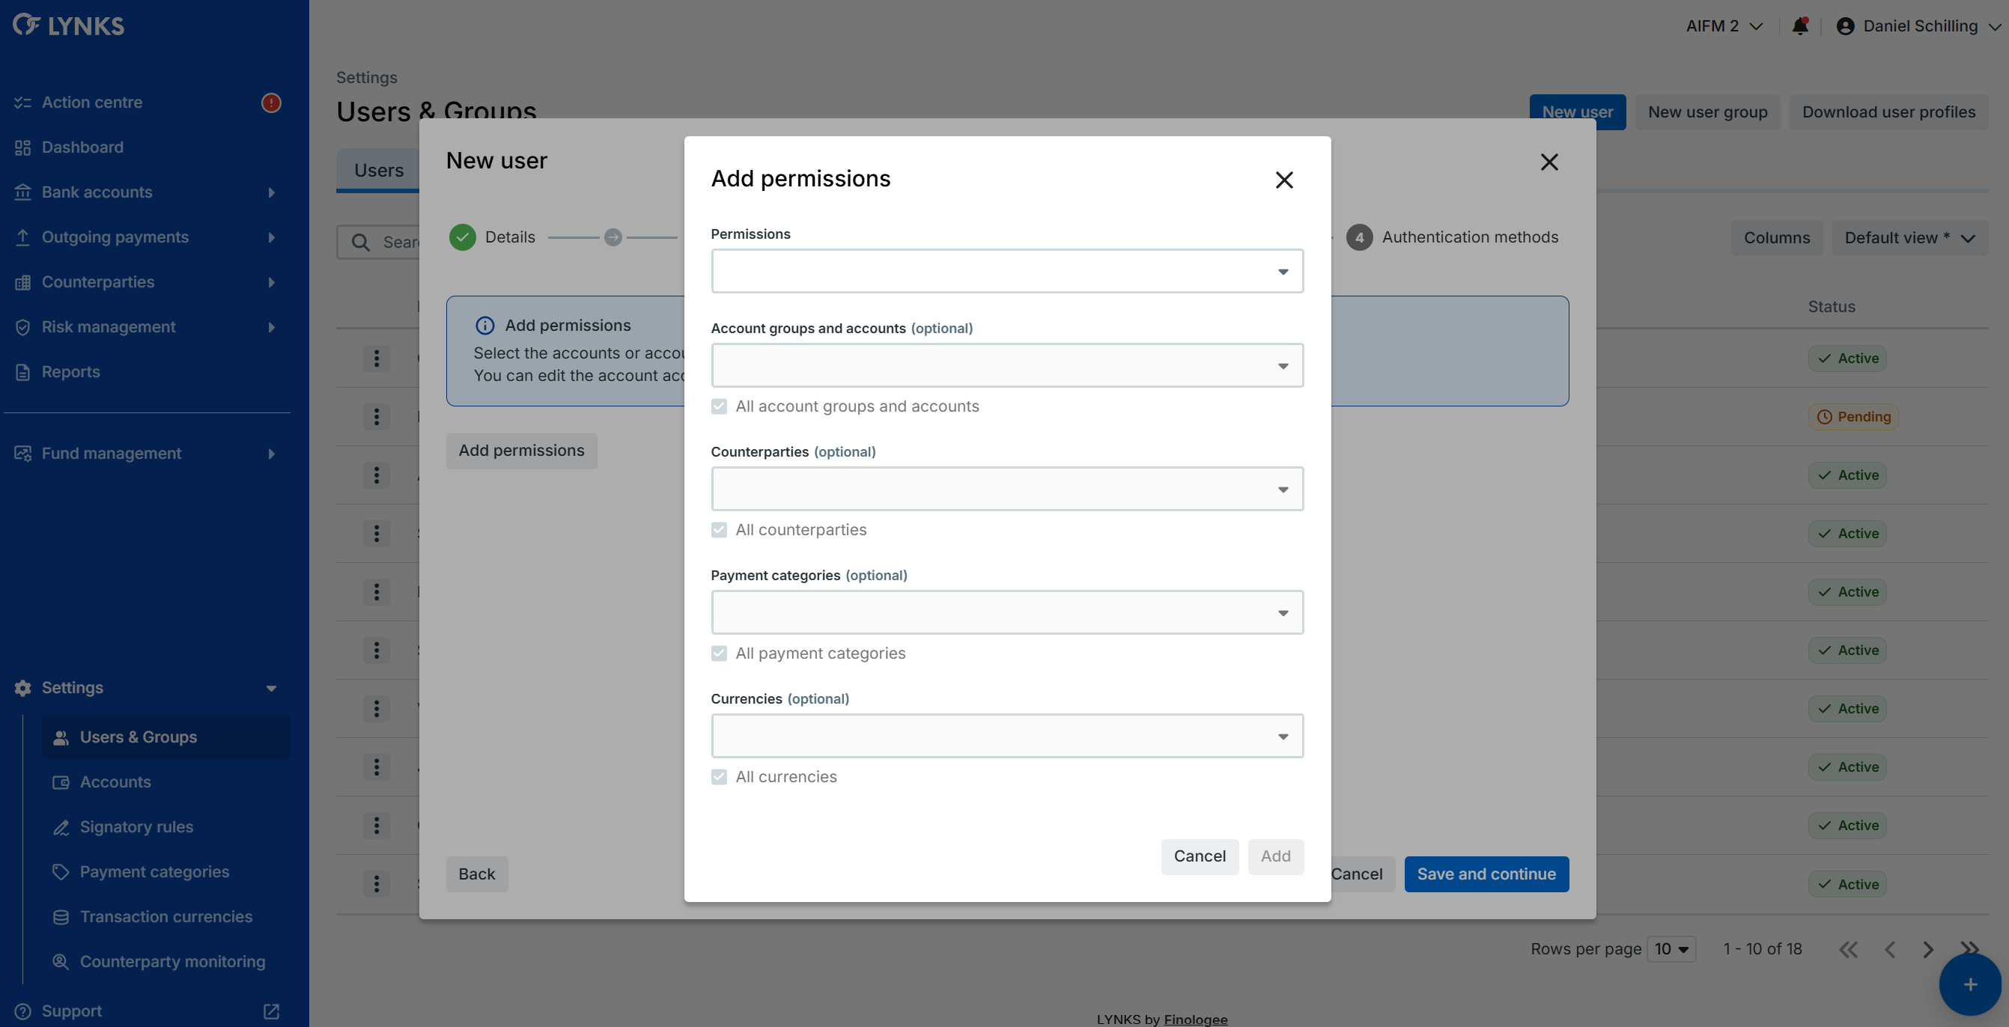The image size is (2009, 1027).
Task: Open Signatory rules in Settings menu
Action: pyautogui.click(x=136, y=826)
